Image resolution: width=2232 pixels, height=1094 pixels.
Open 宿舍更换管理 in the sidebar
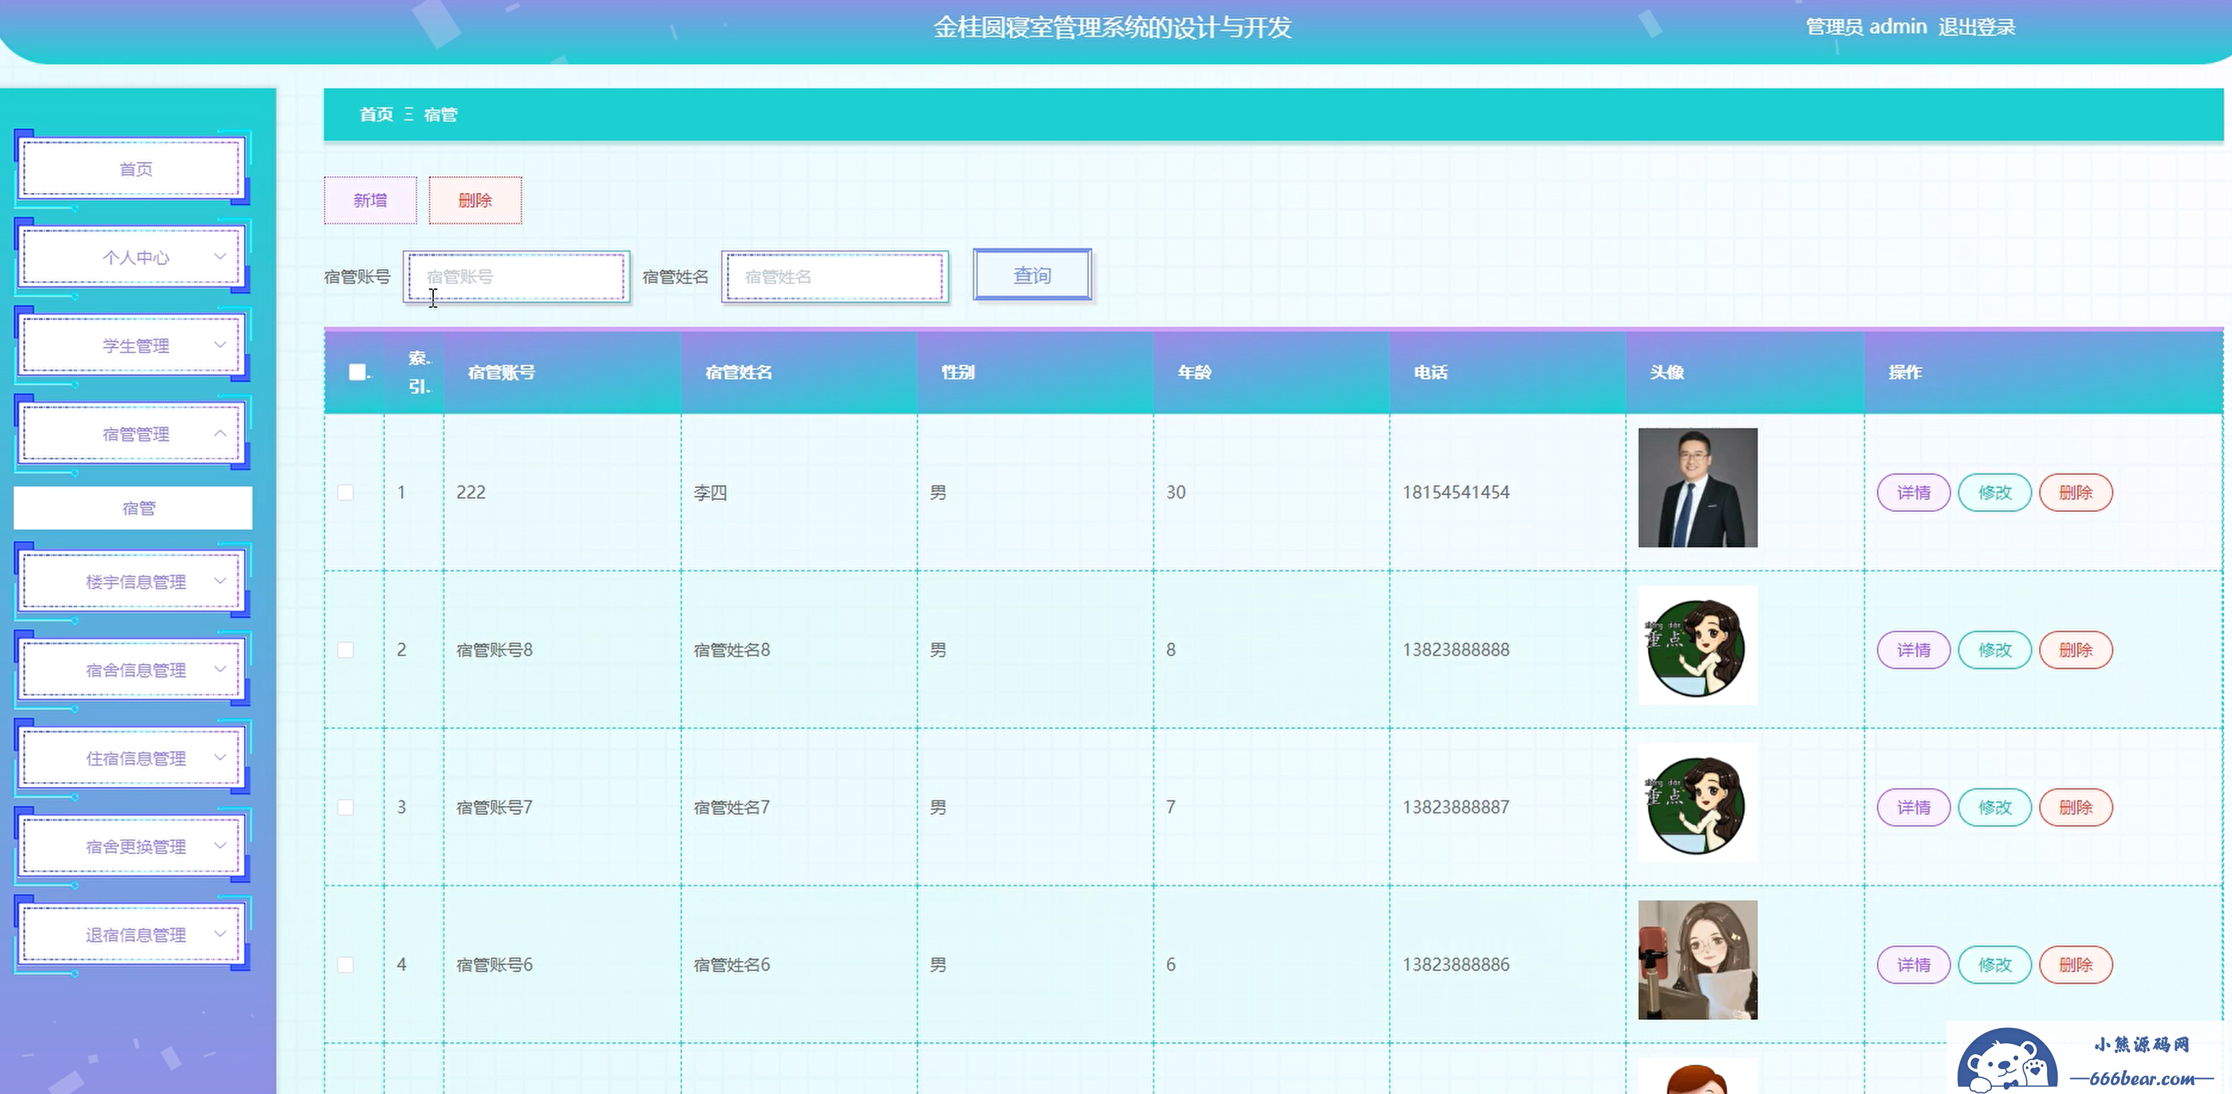[132, 847]
